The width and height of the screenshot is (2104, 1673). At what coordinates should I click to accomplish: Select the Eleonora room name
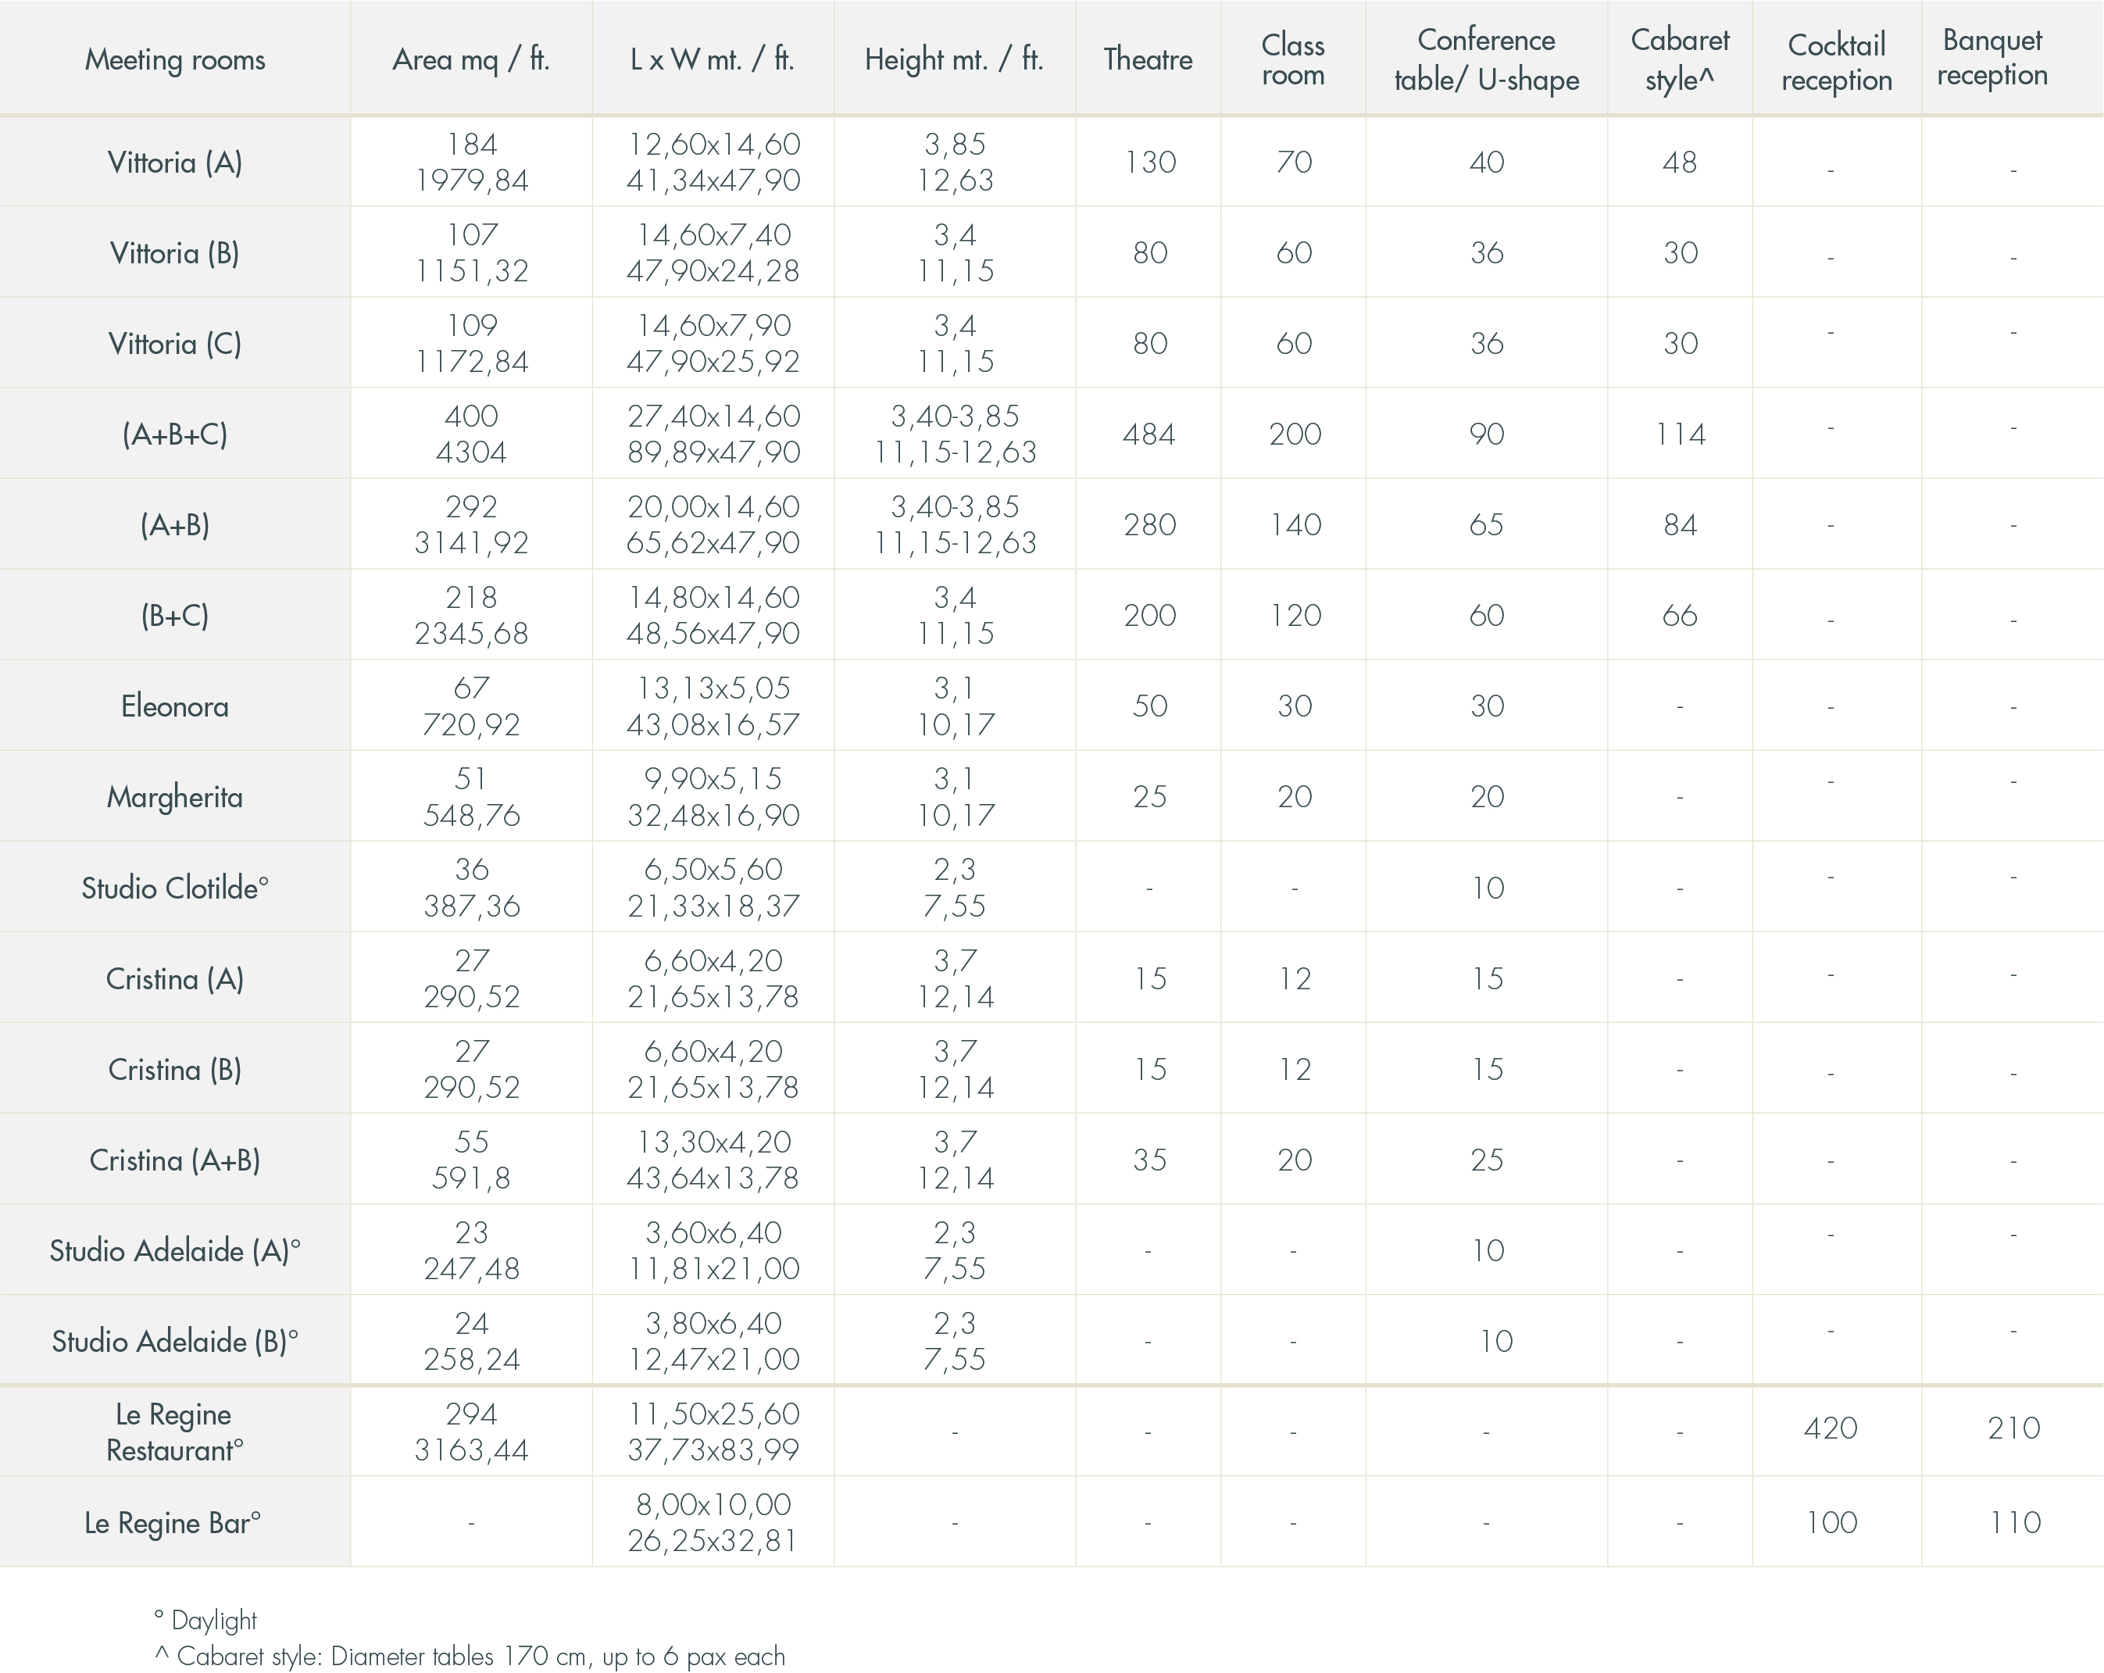pyautogui.click(x=175, y=706)
